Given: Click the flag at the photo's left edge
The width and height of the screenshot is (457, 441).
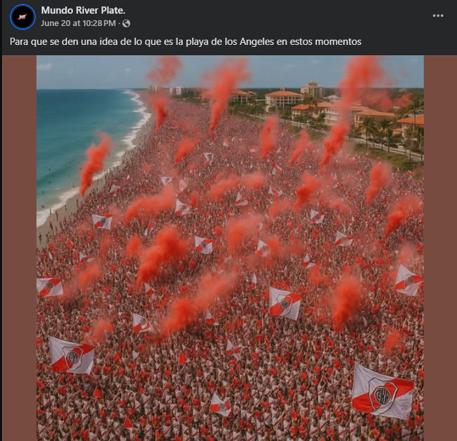Looking at the screenshot, I should click(x=50, y=287).
